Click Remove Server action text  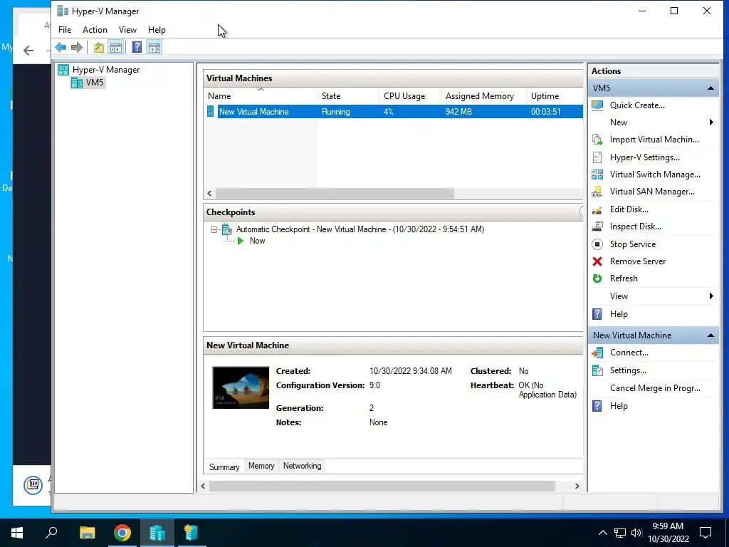click(637, 261)
